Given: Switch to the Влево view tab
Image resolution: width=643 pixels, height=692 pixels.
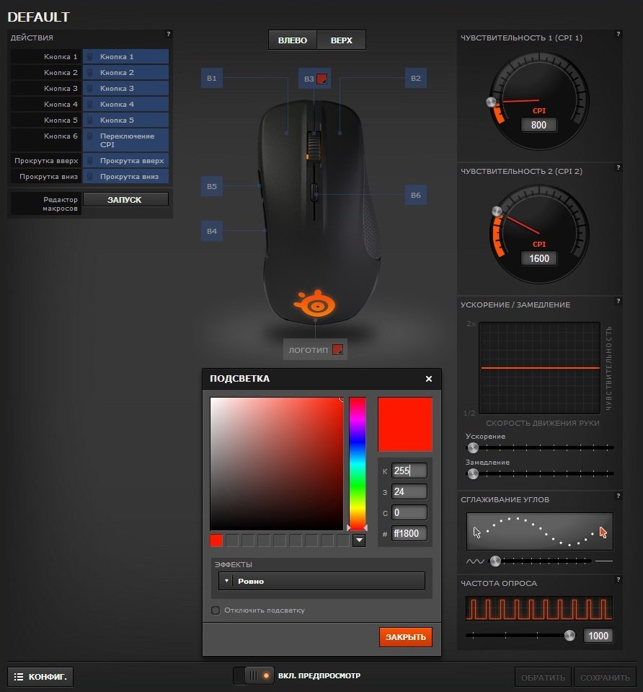Looking at the screenshot, I should point(293,40).
